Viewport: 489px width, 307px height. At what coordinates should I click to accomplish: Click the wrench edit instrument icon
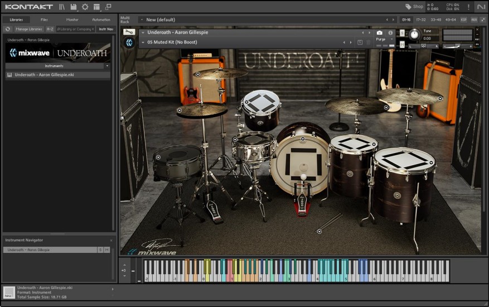click(129, 32)
